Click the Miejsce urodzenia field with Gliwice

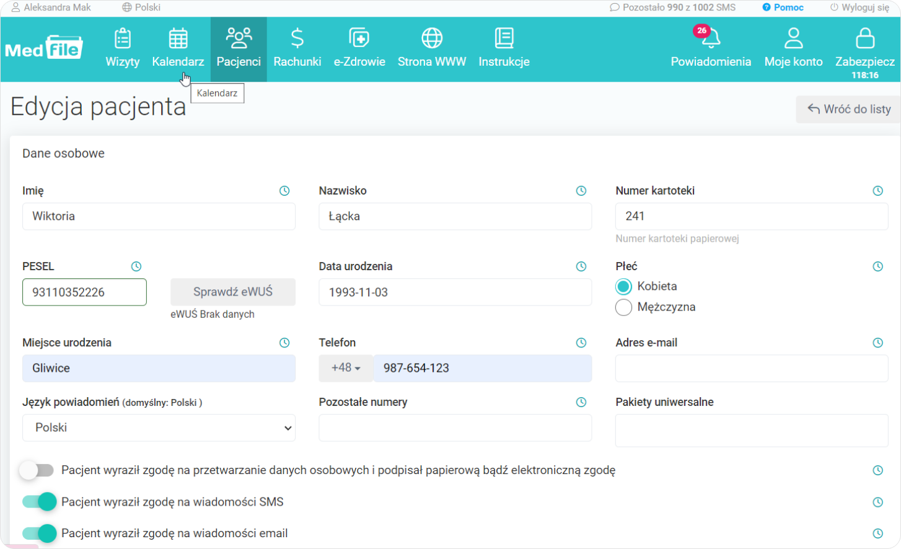159,368
